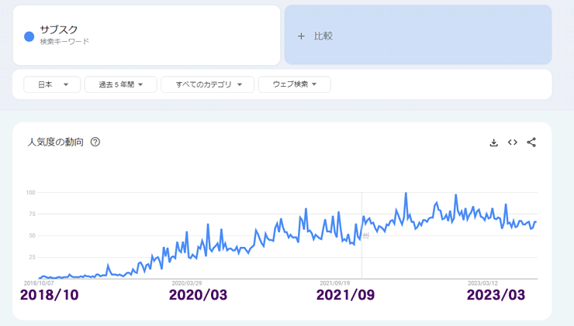Open the 日本 region dropdown
This screenshot has height=326, width=574.
(52, 84)
